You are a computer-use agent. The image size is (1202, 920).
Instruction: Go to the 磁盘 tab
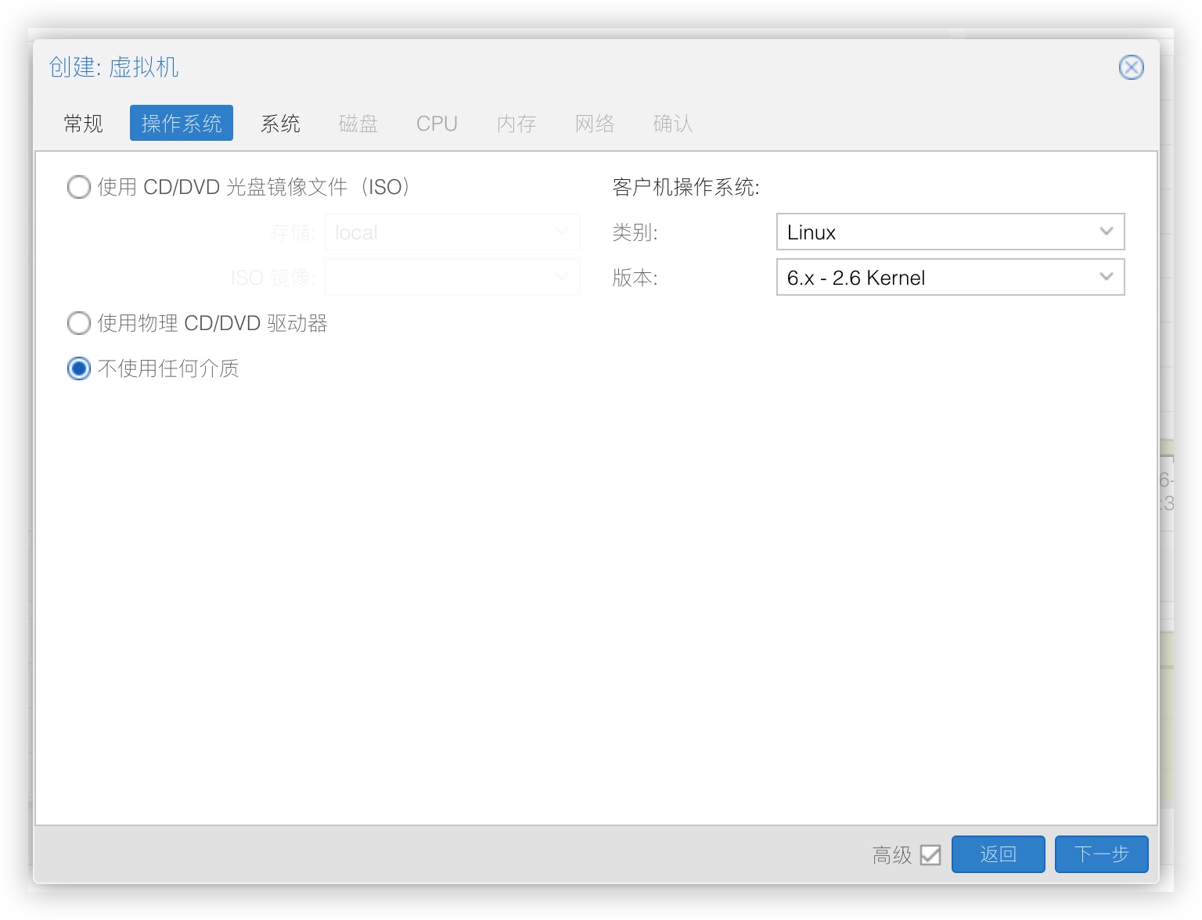[358, 124]
